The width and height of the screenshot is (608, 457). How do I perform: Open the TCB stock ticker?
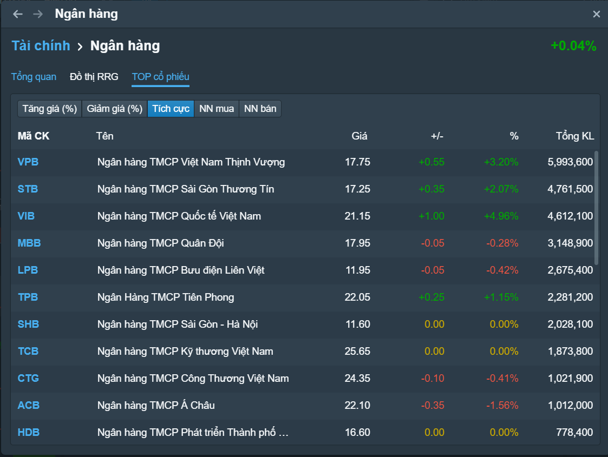coord(28,352)
